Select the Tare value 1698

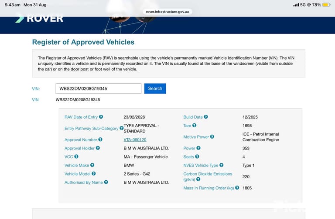pyautogui.click(x=247, y=126)
